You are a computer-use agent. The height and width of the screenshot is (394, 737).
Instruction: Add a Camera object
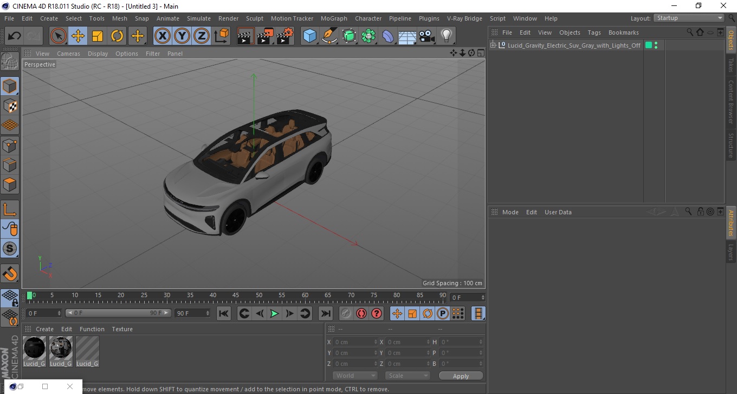[x=426, y=36]
